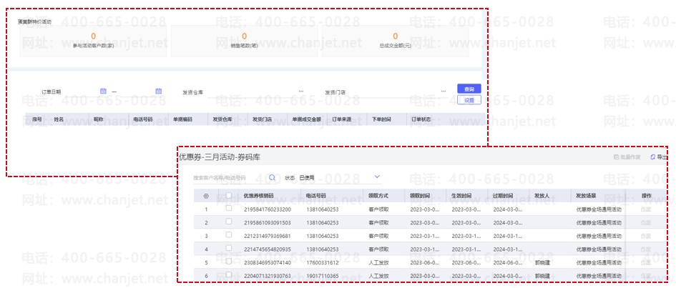The width and height of the screenshot is (676, 288).
Task: Click 优惠券全场通用活动 in row 4
Action: coord(599,249)
